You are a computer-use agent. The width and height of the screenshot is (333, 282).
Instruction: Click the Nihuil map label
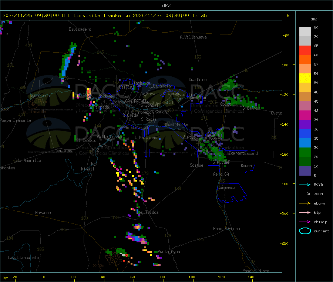coord(88,169)
